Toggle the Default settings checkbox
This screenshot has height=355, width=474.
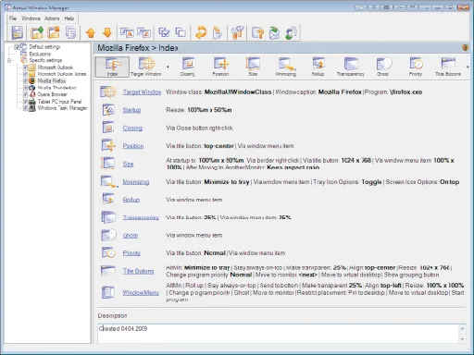pos(18,47)
